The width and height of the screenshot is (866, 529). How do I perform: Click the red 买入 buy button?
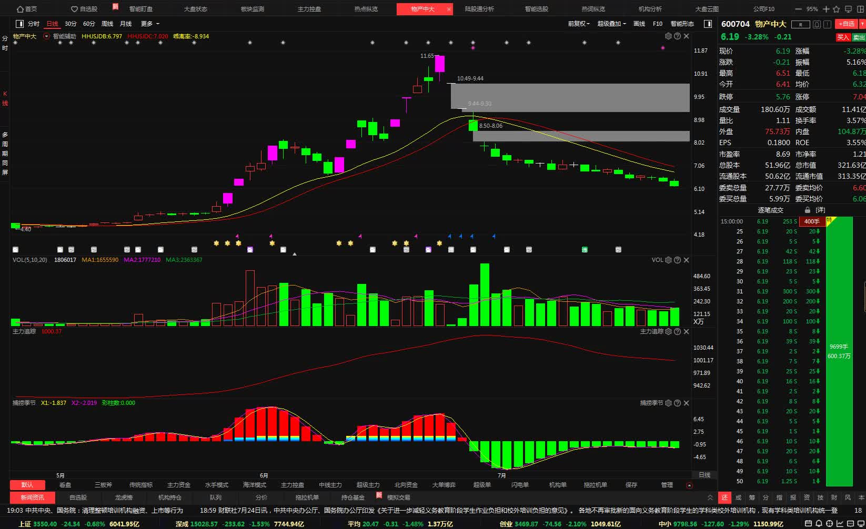[843, 37]
